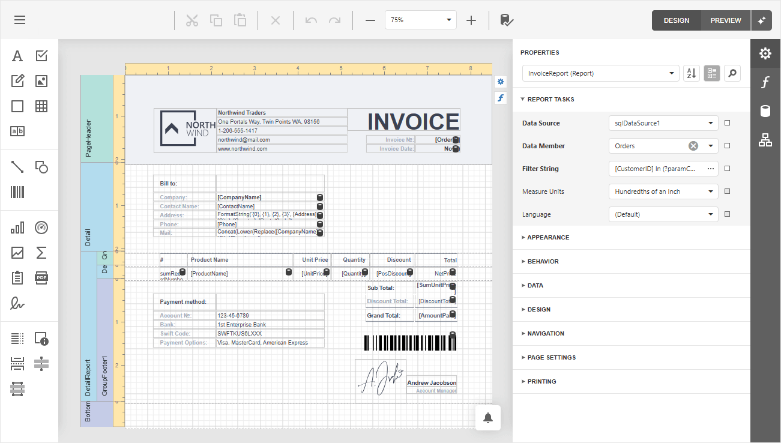
Task: Open the Expressions panel
Action: (765, 82)
